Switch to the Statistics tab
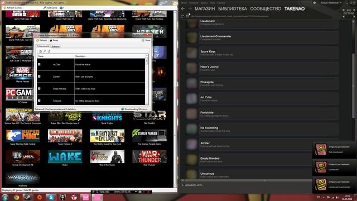The image size is (357, 201). (56, 46)
